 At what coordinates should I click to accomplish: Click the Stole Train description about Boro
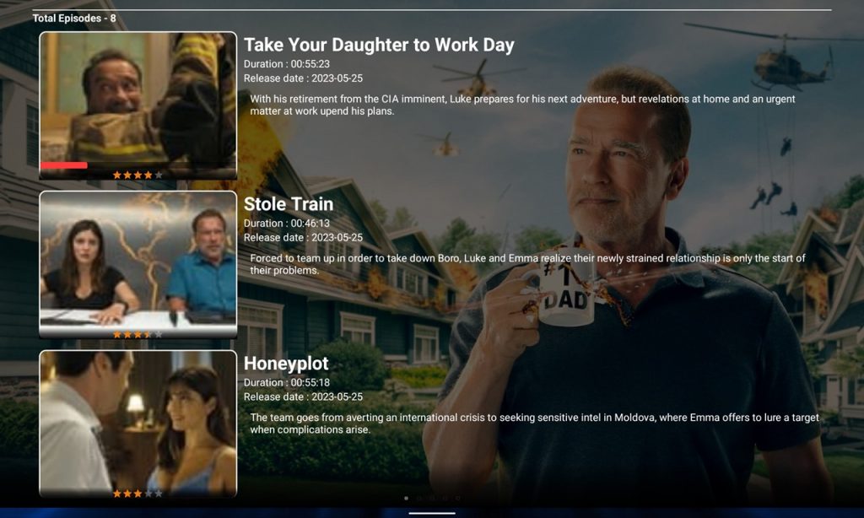click(527, 264)
